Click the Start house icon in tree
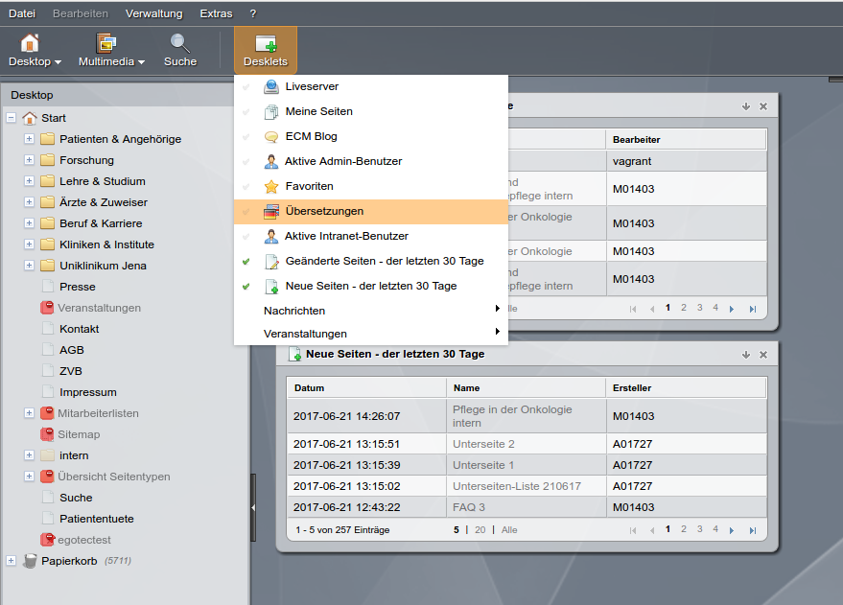 point(30,118)
